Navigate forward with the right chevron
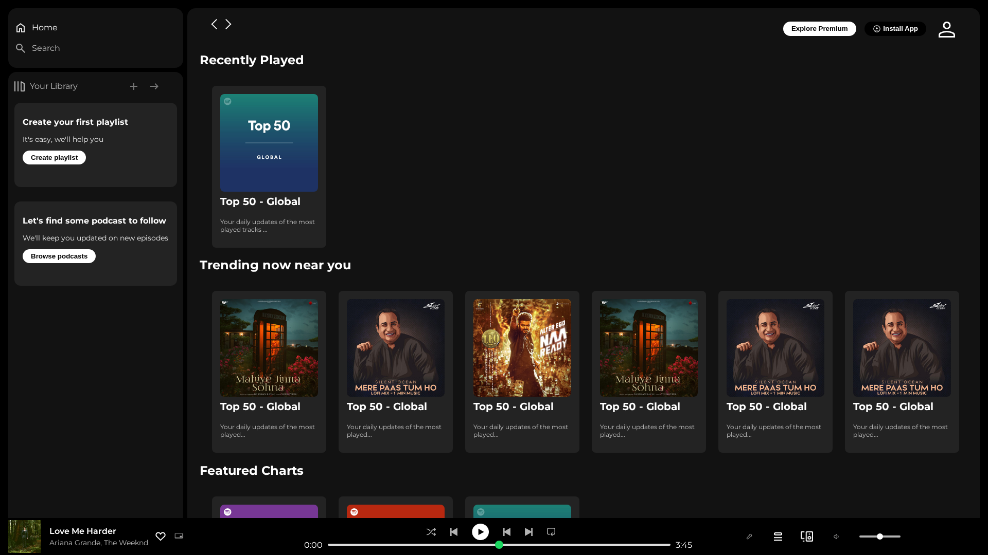This screenshot has height=555, width=988. pos(228,24)
